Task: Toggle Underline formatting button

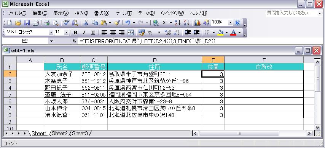Action: coord(93,32)
